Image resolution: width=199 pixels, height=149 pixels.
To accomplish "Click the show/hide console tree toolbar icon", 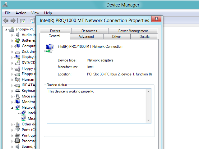I will point(23,21).
